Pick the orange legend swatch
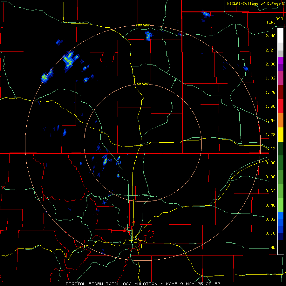The height and width of the screenshot is (286, 286). coord(281,120)
